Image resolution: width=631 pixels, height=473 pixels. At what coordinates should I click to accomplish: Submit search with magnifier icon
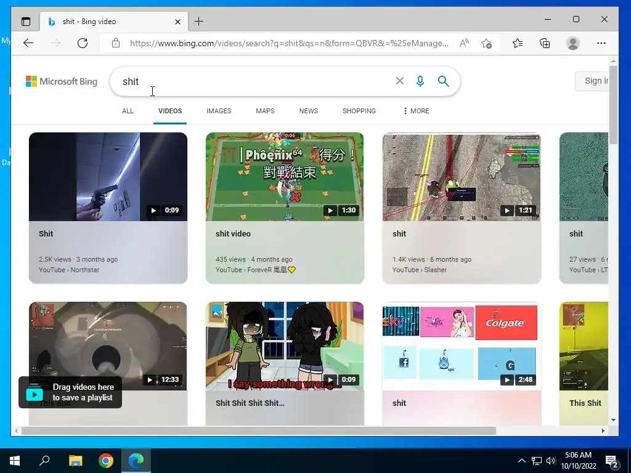point(444,81)
